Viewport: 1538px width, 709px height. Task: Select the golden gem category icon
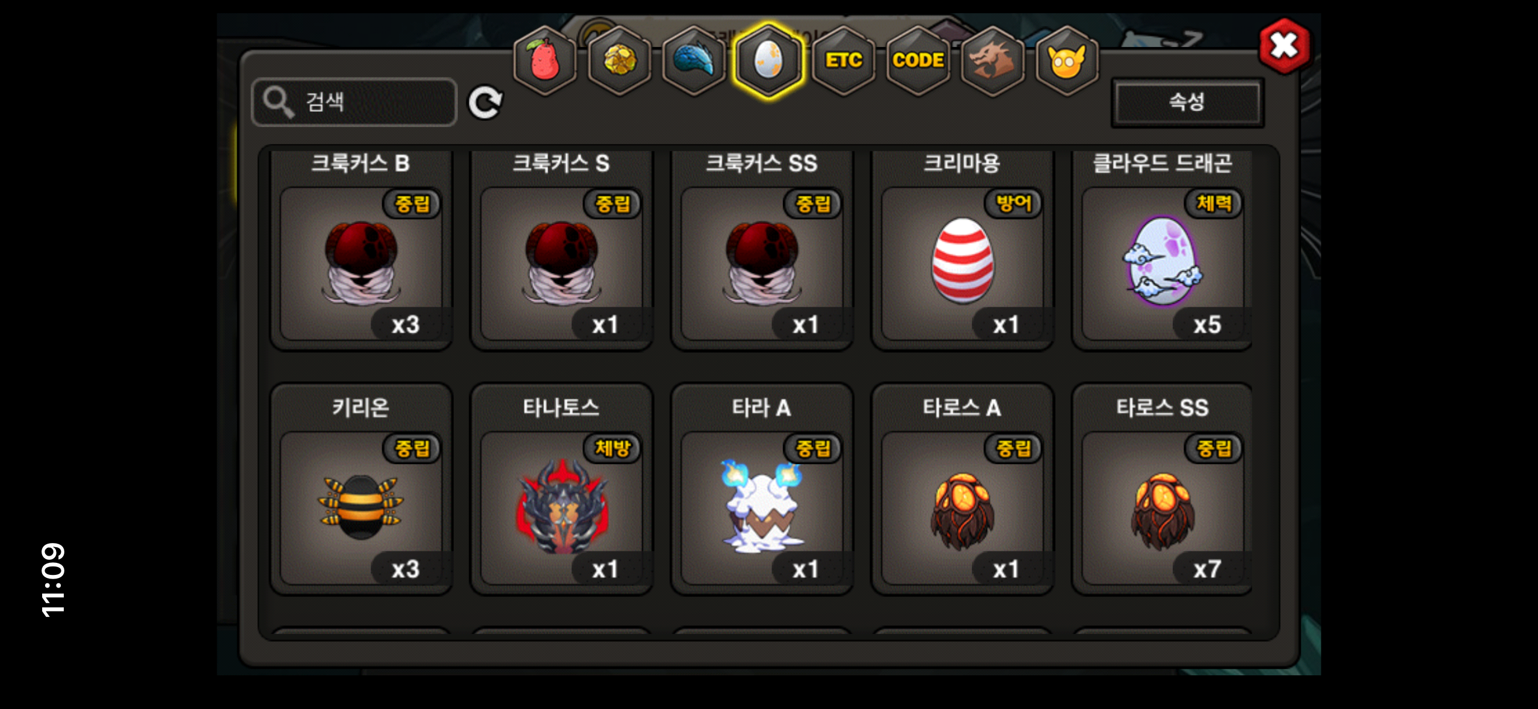click(619, 60)
